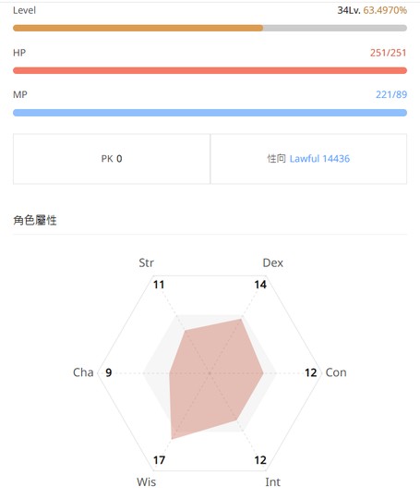Viewport: 420px width, 499px height.
Task: Select the Int label on radar chart
Action: tap(273, 481)
